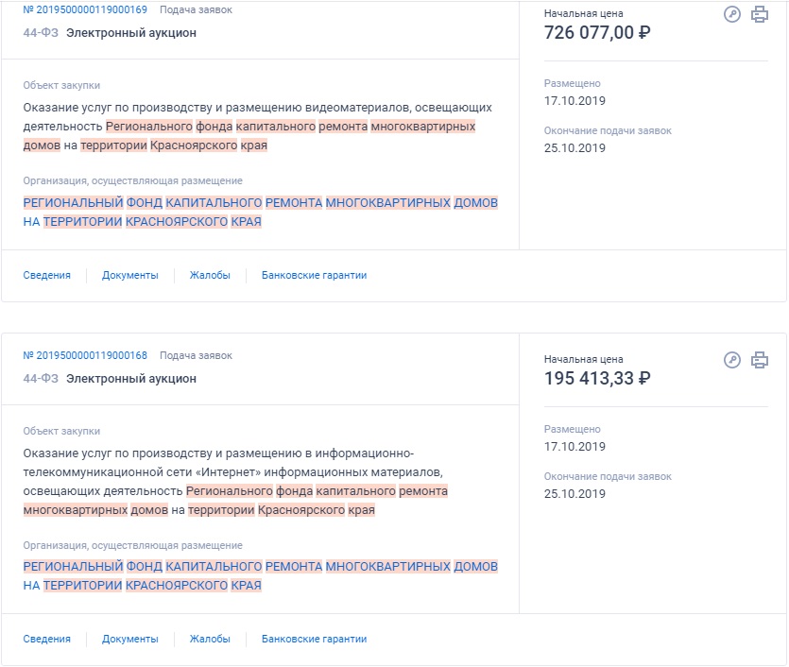
Task: Open organization link in purchase ending 169
Action: [260, 212]
